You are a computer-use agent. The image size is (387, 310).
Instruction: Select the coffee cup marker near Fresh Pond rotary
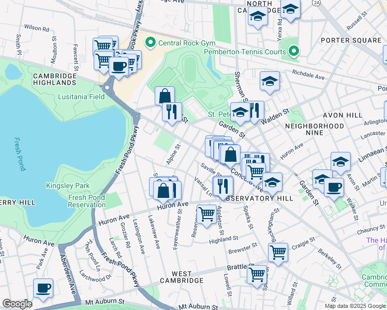tap(118, 68)
